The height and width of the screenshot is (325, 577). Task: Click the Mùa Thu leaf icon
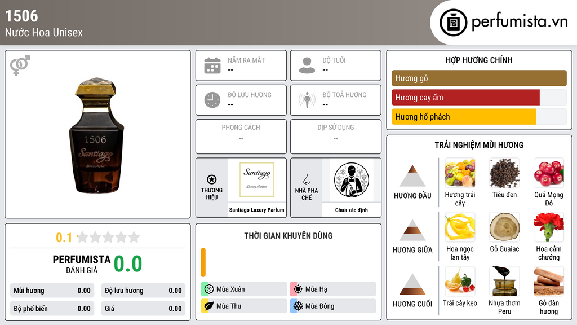tap(209, 306)
